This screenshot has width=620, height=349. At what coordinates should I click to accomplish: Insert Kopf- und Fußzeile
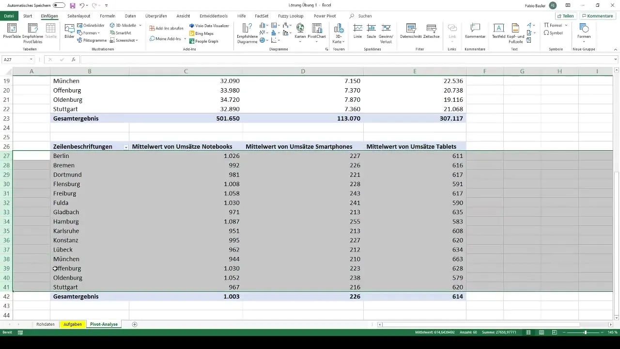[x=515, y=32]
